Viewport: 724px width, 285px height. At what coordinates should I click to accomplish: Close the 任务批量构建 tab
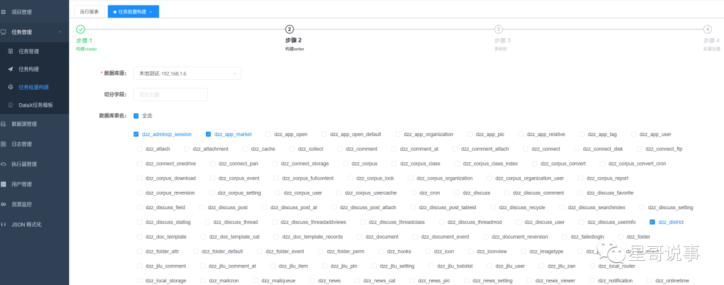pyautogui.click(x=150, y=12)
